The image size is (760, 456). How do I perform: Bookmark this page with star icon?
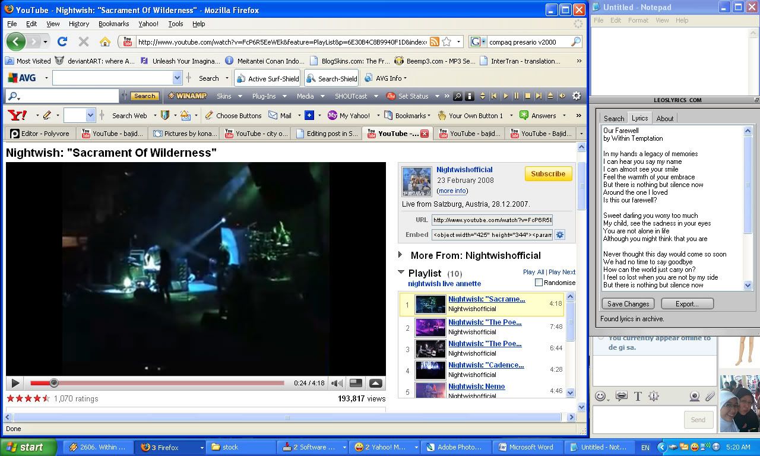(x=446, y=42)
